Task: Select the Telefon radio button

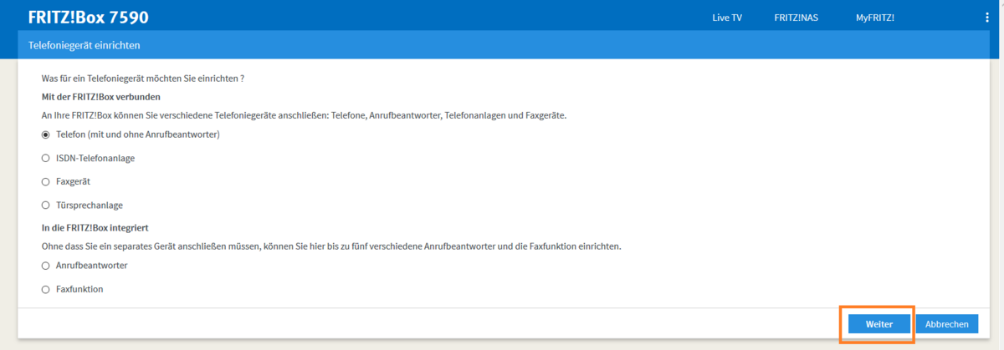Action: 46,134
